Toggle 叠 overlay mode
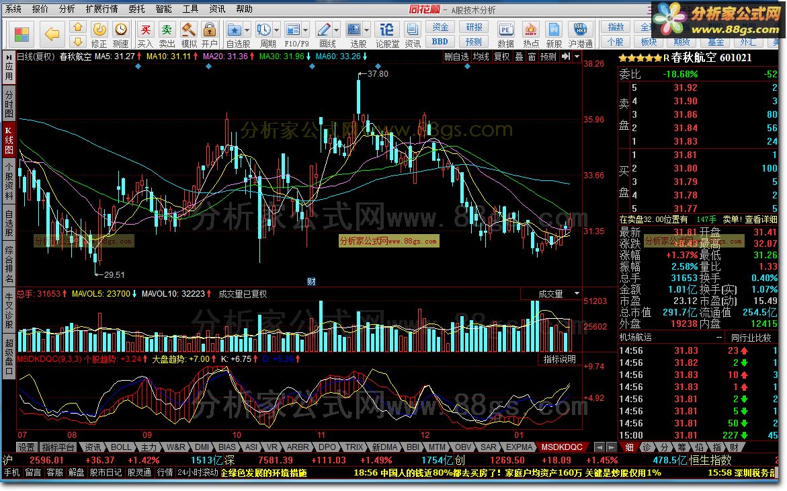 [x=520, y=56]
